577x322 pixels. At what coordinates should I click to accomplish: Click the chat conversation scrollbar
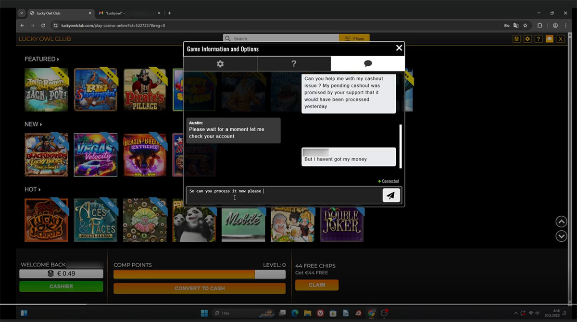[400, 146]
